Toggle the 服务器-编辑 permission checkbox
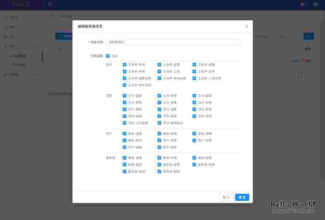 click(125, 172)
